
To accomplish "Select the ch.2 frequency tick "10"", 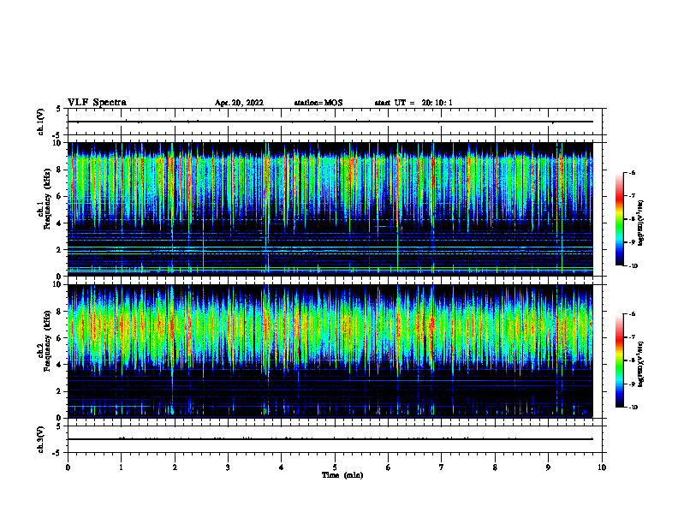I will pyautogui.click(x=58, y=284).
